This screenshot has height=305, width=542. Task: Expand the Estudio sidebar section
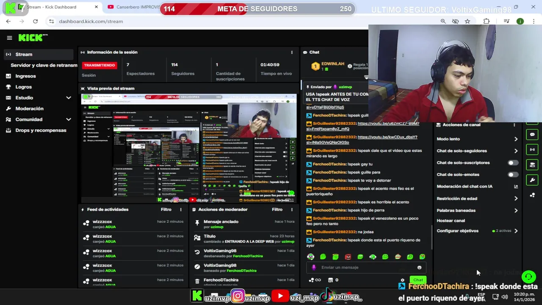[x=68, y=98]
